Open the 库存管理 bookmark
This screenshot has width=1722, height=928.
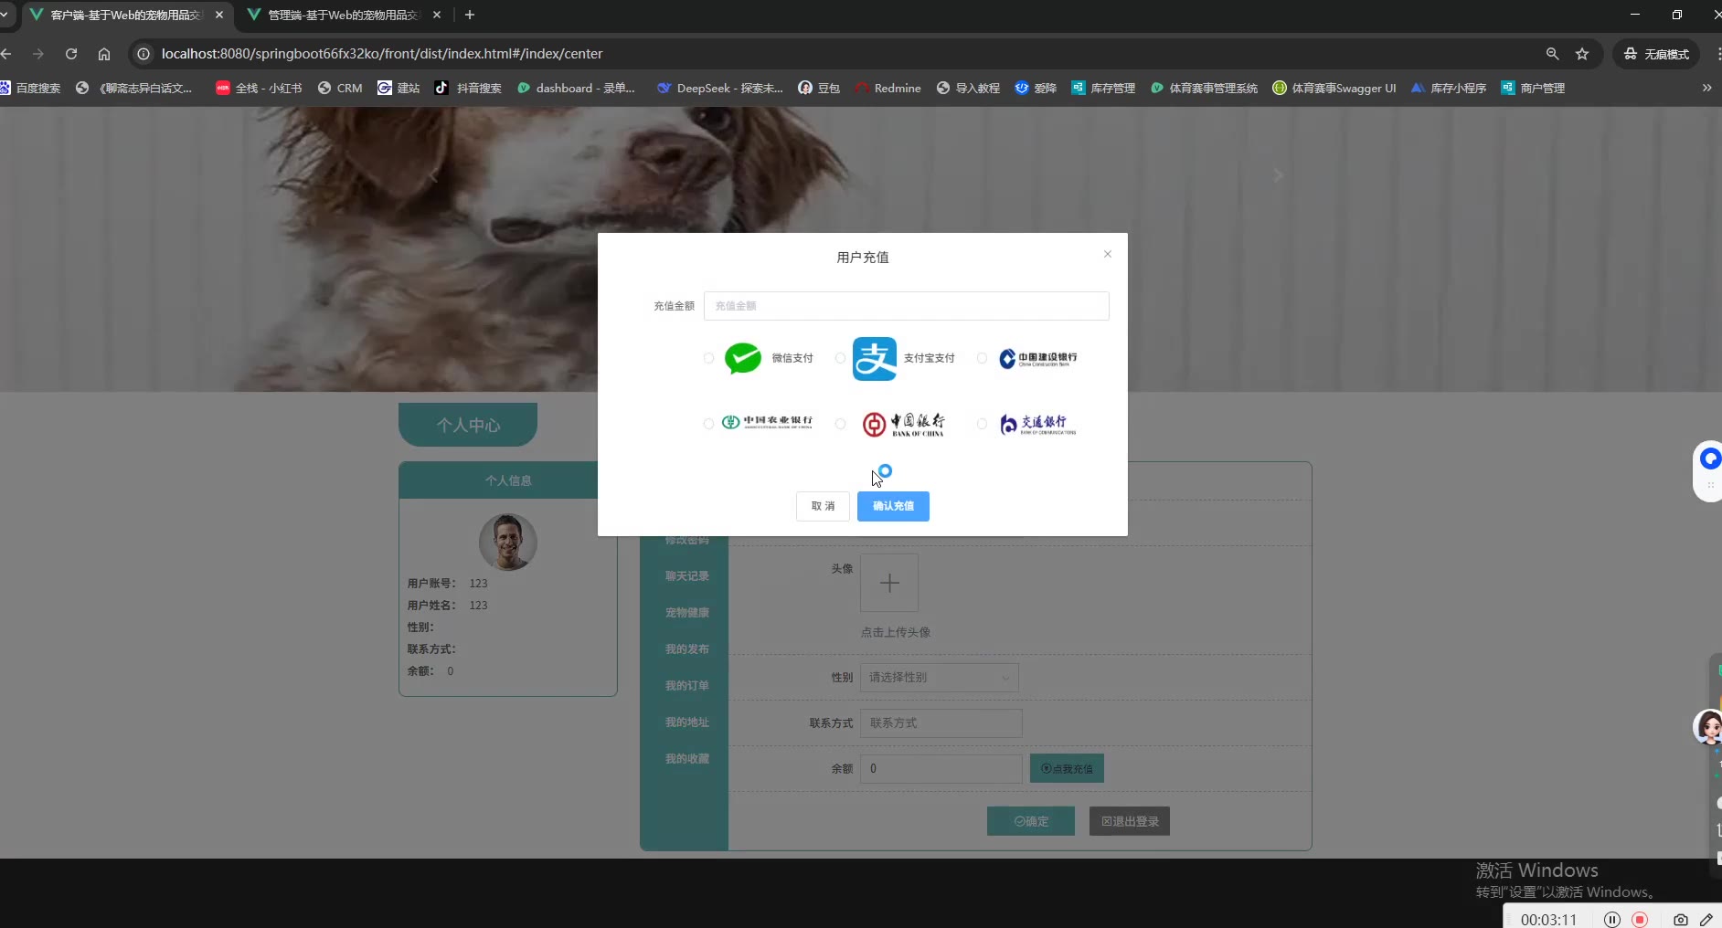(x=1103, y=88)
